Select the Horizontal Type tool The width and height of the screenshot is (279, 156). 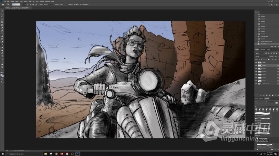(x=2, y=56)
